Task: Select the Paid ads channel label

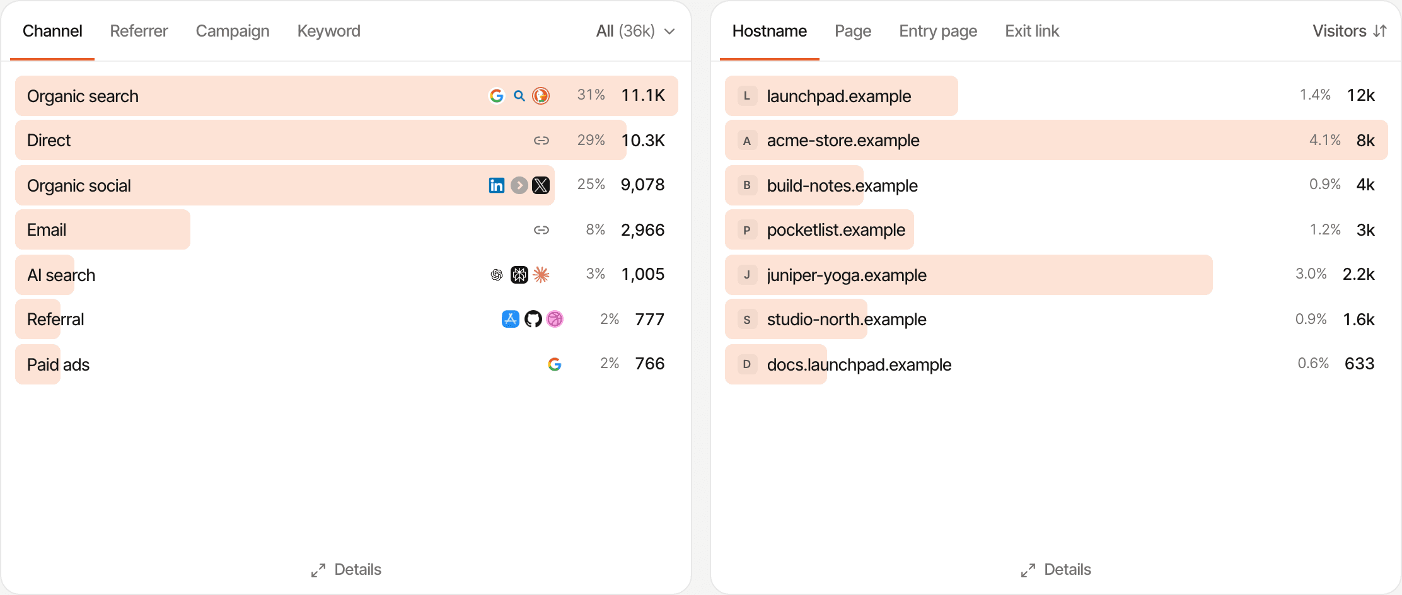Action: (58, 364)
